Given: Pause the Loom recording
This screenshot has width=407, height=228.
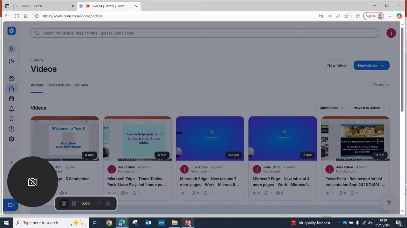Looking at the screenshot, I should 74,204.
